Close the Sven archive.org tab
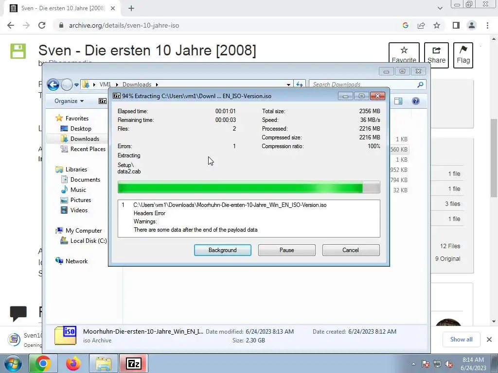 113,8
